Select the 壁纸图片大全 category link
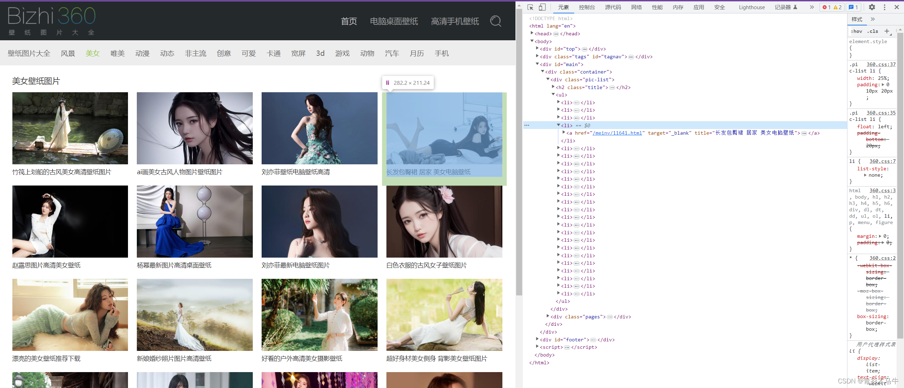This screenshot has width=904, height=388. tap(29, 53)
